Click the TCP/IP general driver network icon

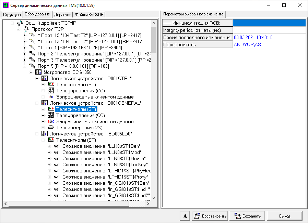point(20,23)
